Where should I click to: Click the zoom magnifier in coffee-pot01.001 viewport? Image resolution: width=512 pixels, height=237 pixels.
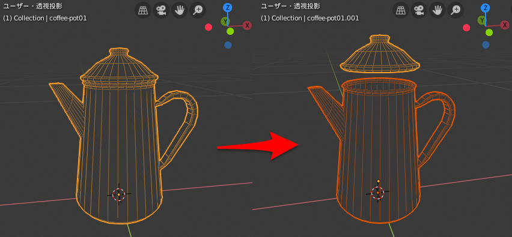click(456, 10)
